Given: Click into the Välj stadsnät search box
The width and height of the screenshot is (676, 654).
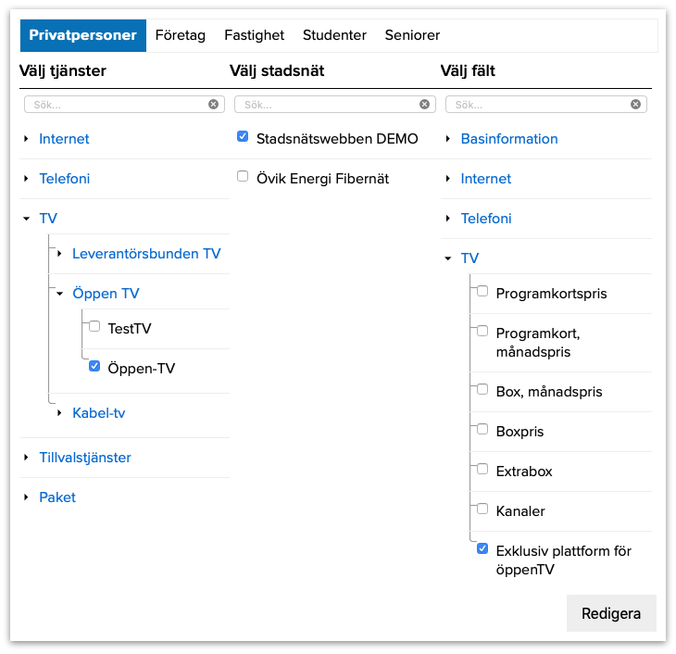Looking at the screenshot, I should [326, 105].
